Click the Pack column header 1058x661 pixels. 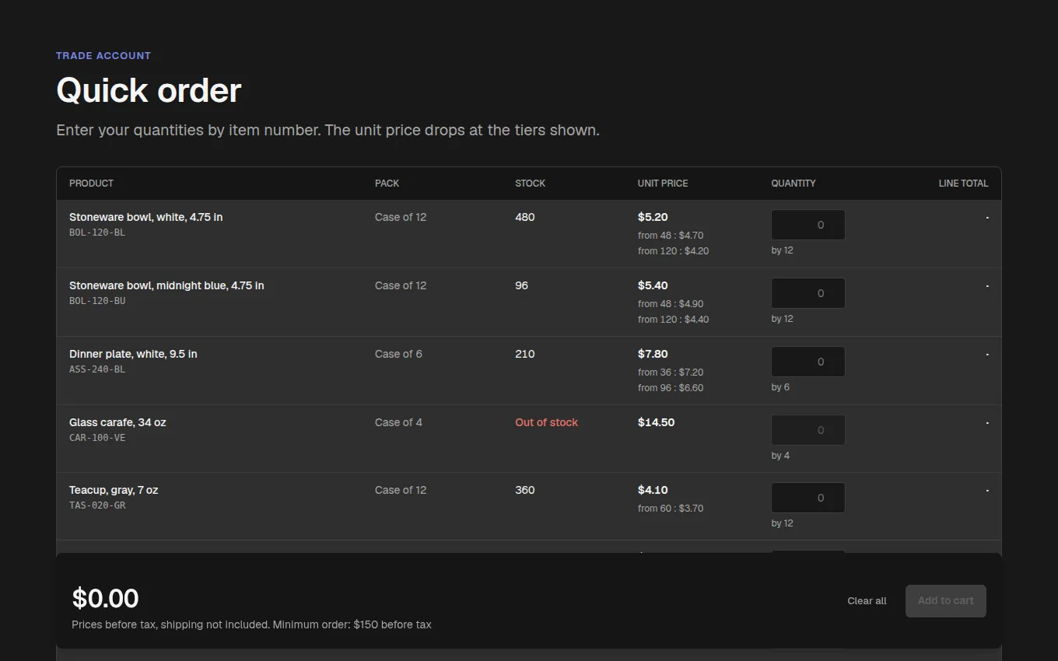387,184
